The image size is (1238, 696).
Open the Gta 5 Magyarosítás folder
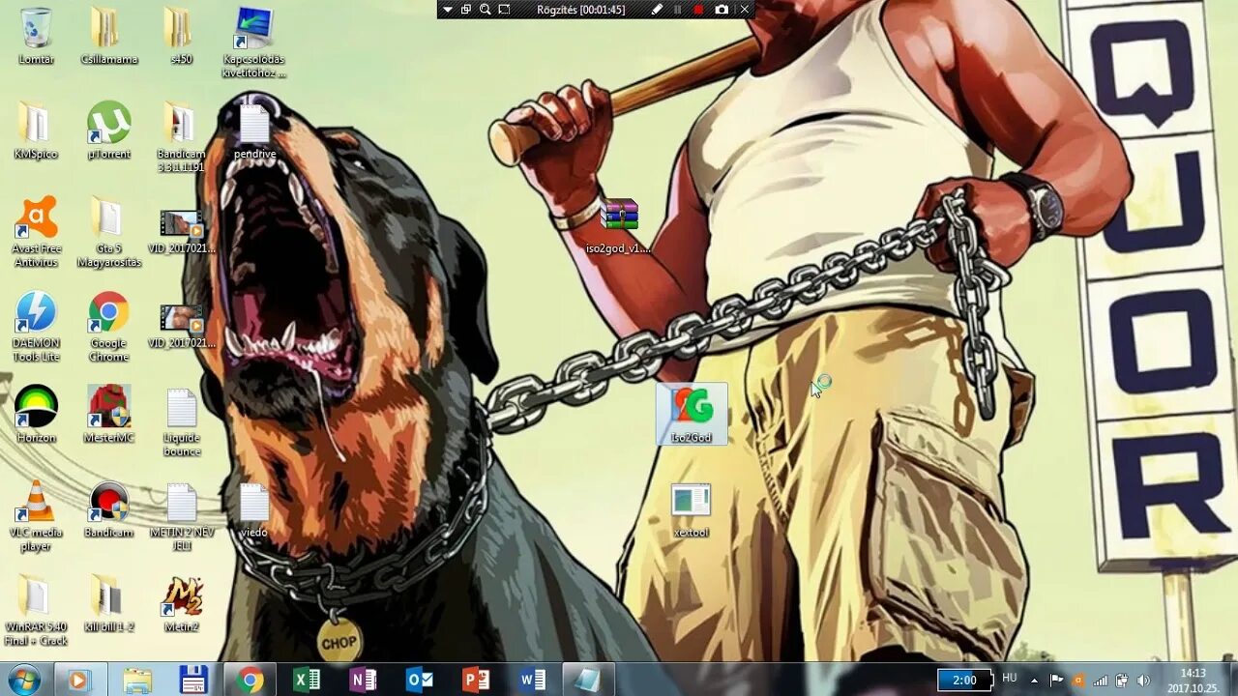108,232
